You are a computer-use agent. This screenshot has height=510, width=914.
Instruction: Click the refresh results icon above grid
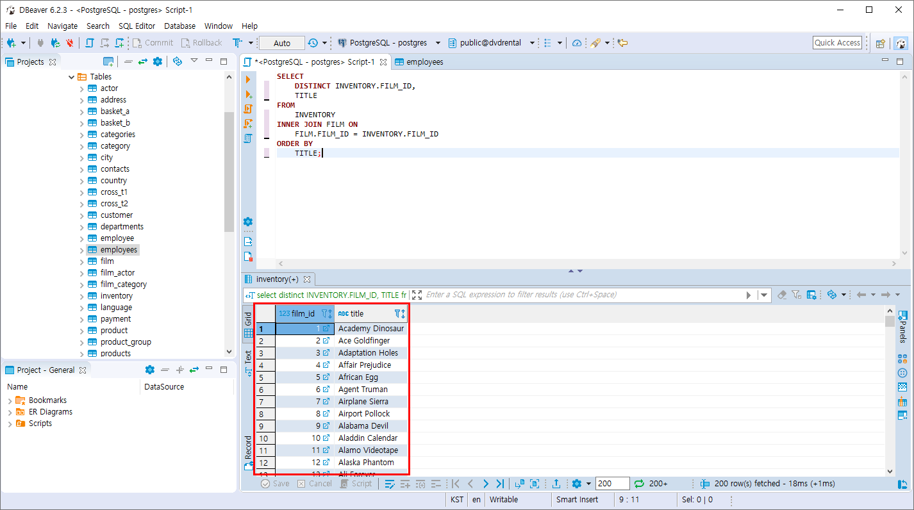pyautogui.click(x=832, y=295)
